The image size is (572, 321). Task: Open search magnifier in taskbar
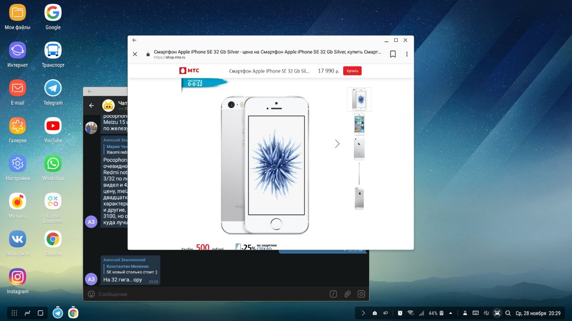508,313
